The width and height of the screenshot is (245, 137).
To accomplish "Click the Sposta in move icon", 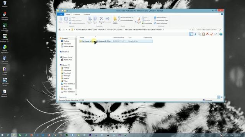I will pyautogui.click(x=90, y=21).
